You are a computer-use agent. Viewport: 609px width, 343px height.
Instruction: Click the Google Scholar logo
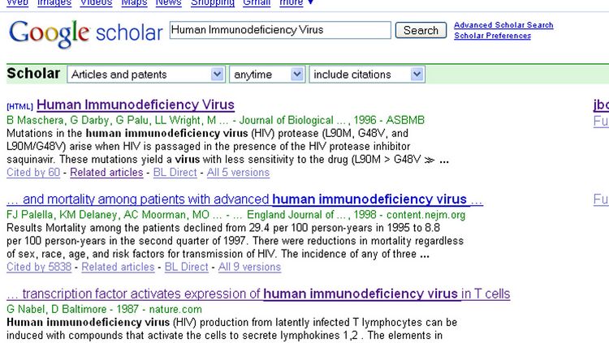[84, 33]
